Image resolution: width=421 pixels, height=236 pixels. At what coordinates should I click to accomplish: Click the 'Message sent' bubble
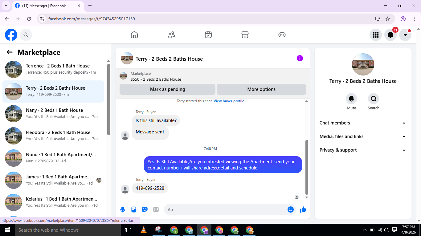pos(150,133)
